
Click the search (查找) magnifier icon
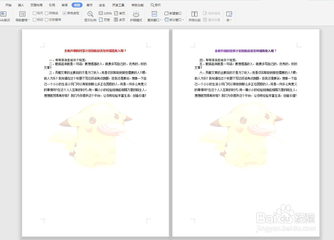click(x=152, y=5)
